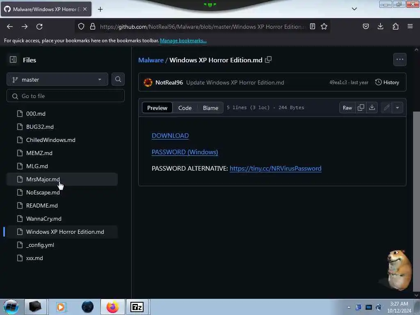Viewport: 420px width, 315px height.
Task: Open Firefox from the taskbar
Action: 112,307
